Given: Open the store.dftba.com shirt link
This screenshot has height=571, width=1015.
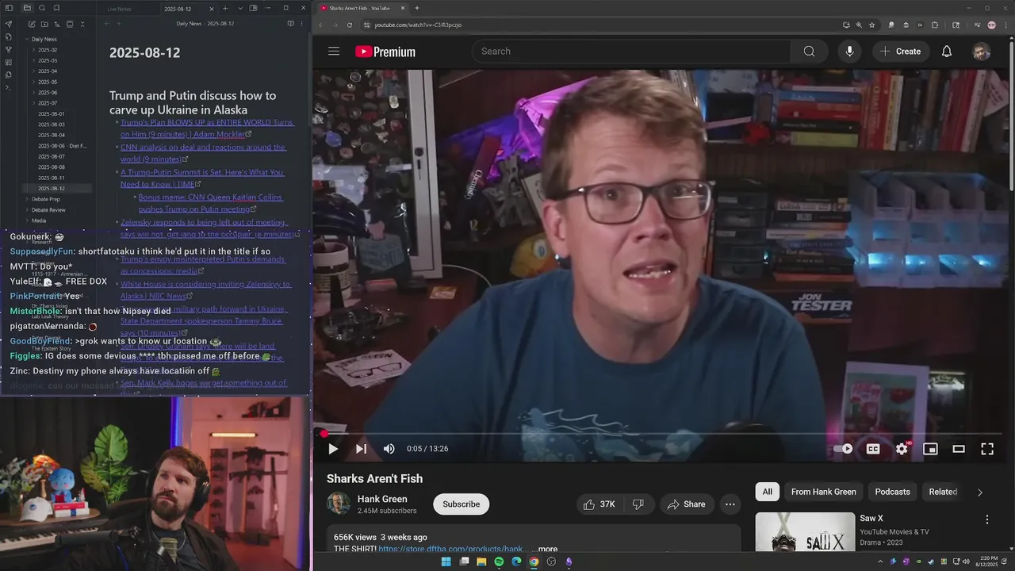Looking at the screenshot, I should [x=450, y=549].
